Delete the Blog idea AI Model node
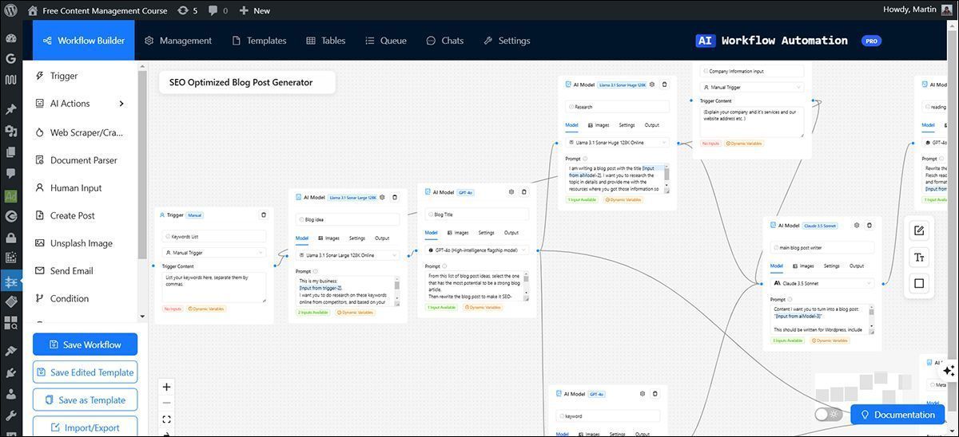The image size is (959, 437). click(395, 197)
